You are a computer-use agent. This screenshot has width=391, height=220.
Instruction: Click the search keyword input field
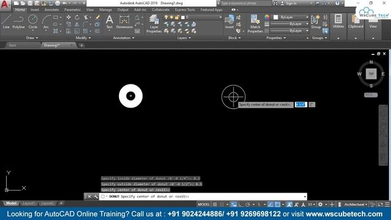pos(246,3)
